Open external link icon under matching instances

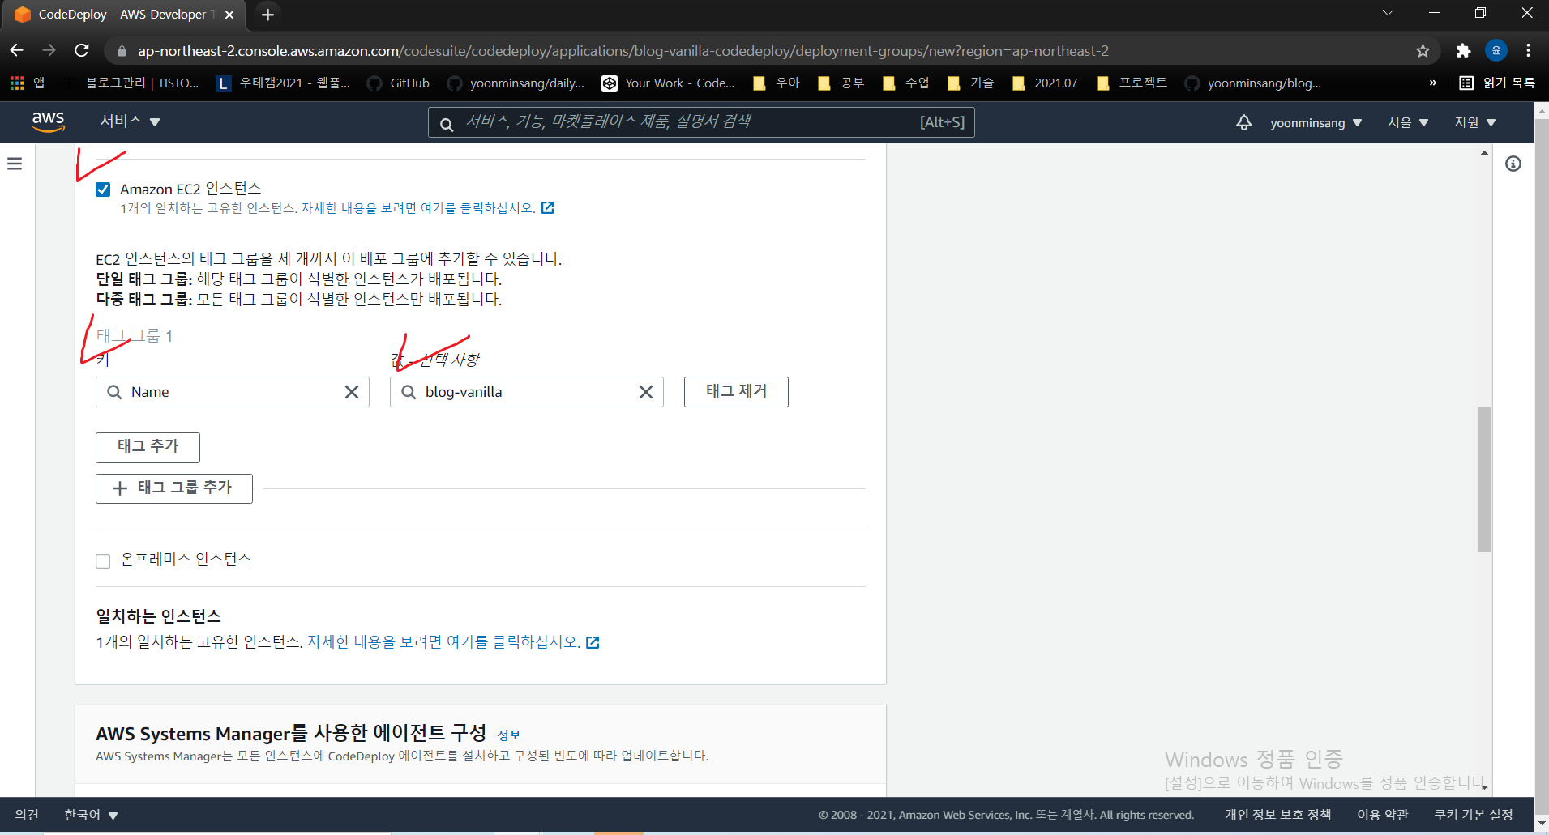[593, 642]
